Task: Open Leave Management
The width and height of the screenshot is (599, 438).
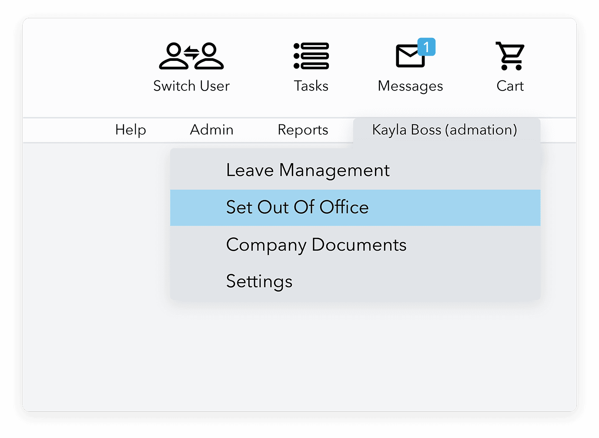Action: click(308, 170)
